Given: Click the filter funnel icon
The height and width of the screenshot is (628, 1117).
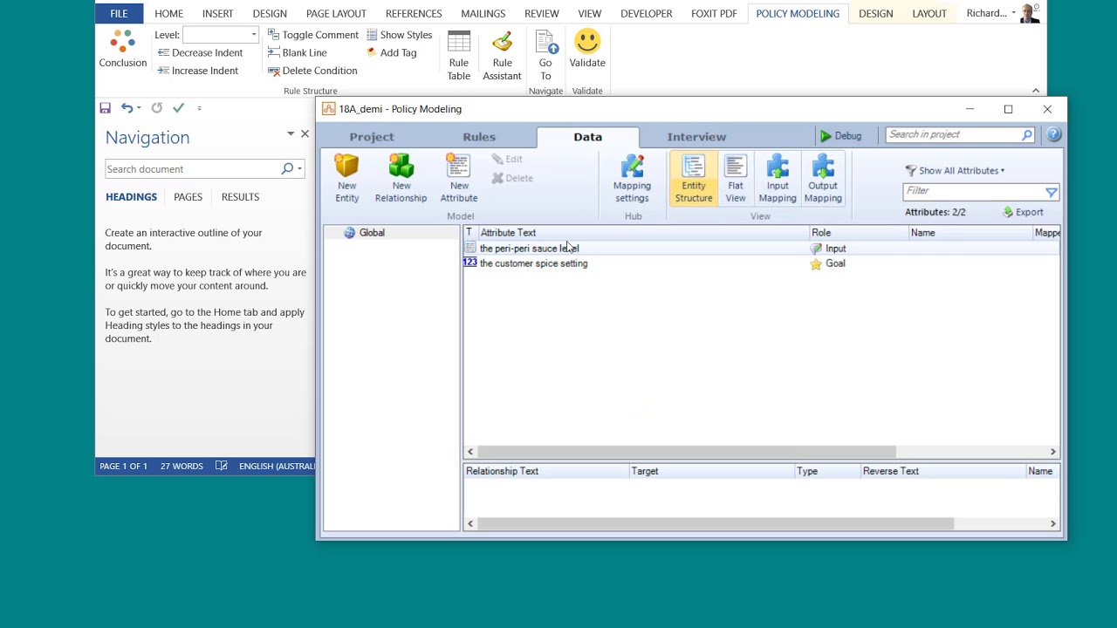Looking at the screenshot, I should [1051, 192].
